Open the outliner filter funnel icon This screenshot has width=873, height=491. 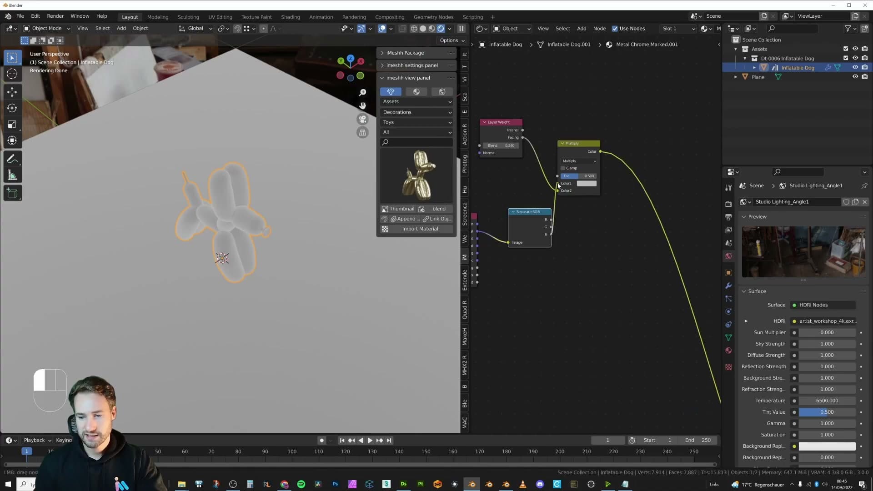pyautogui.click(x=848, y=29)
